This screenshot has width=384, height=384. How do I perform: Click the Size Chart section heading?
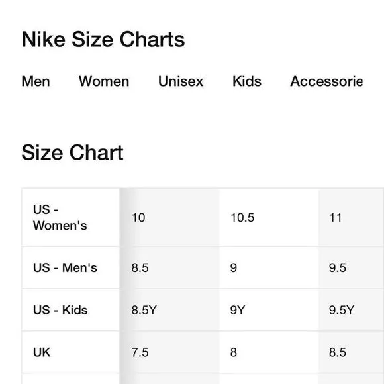72,152
